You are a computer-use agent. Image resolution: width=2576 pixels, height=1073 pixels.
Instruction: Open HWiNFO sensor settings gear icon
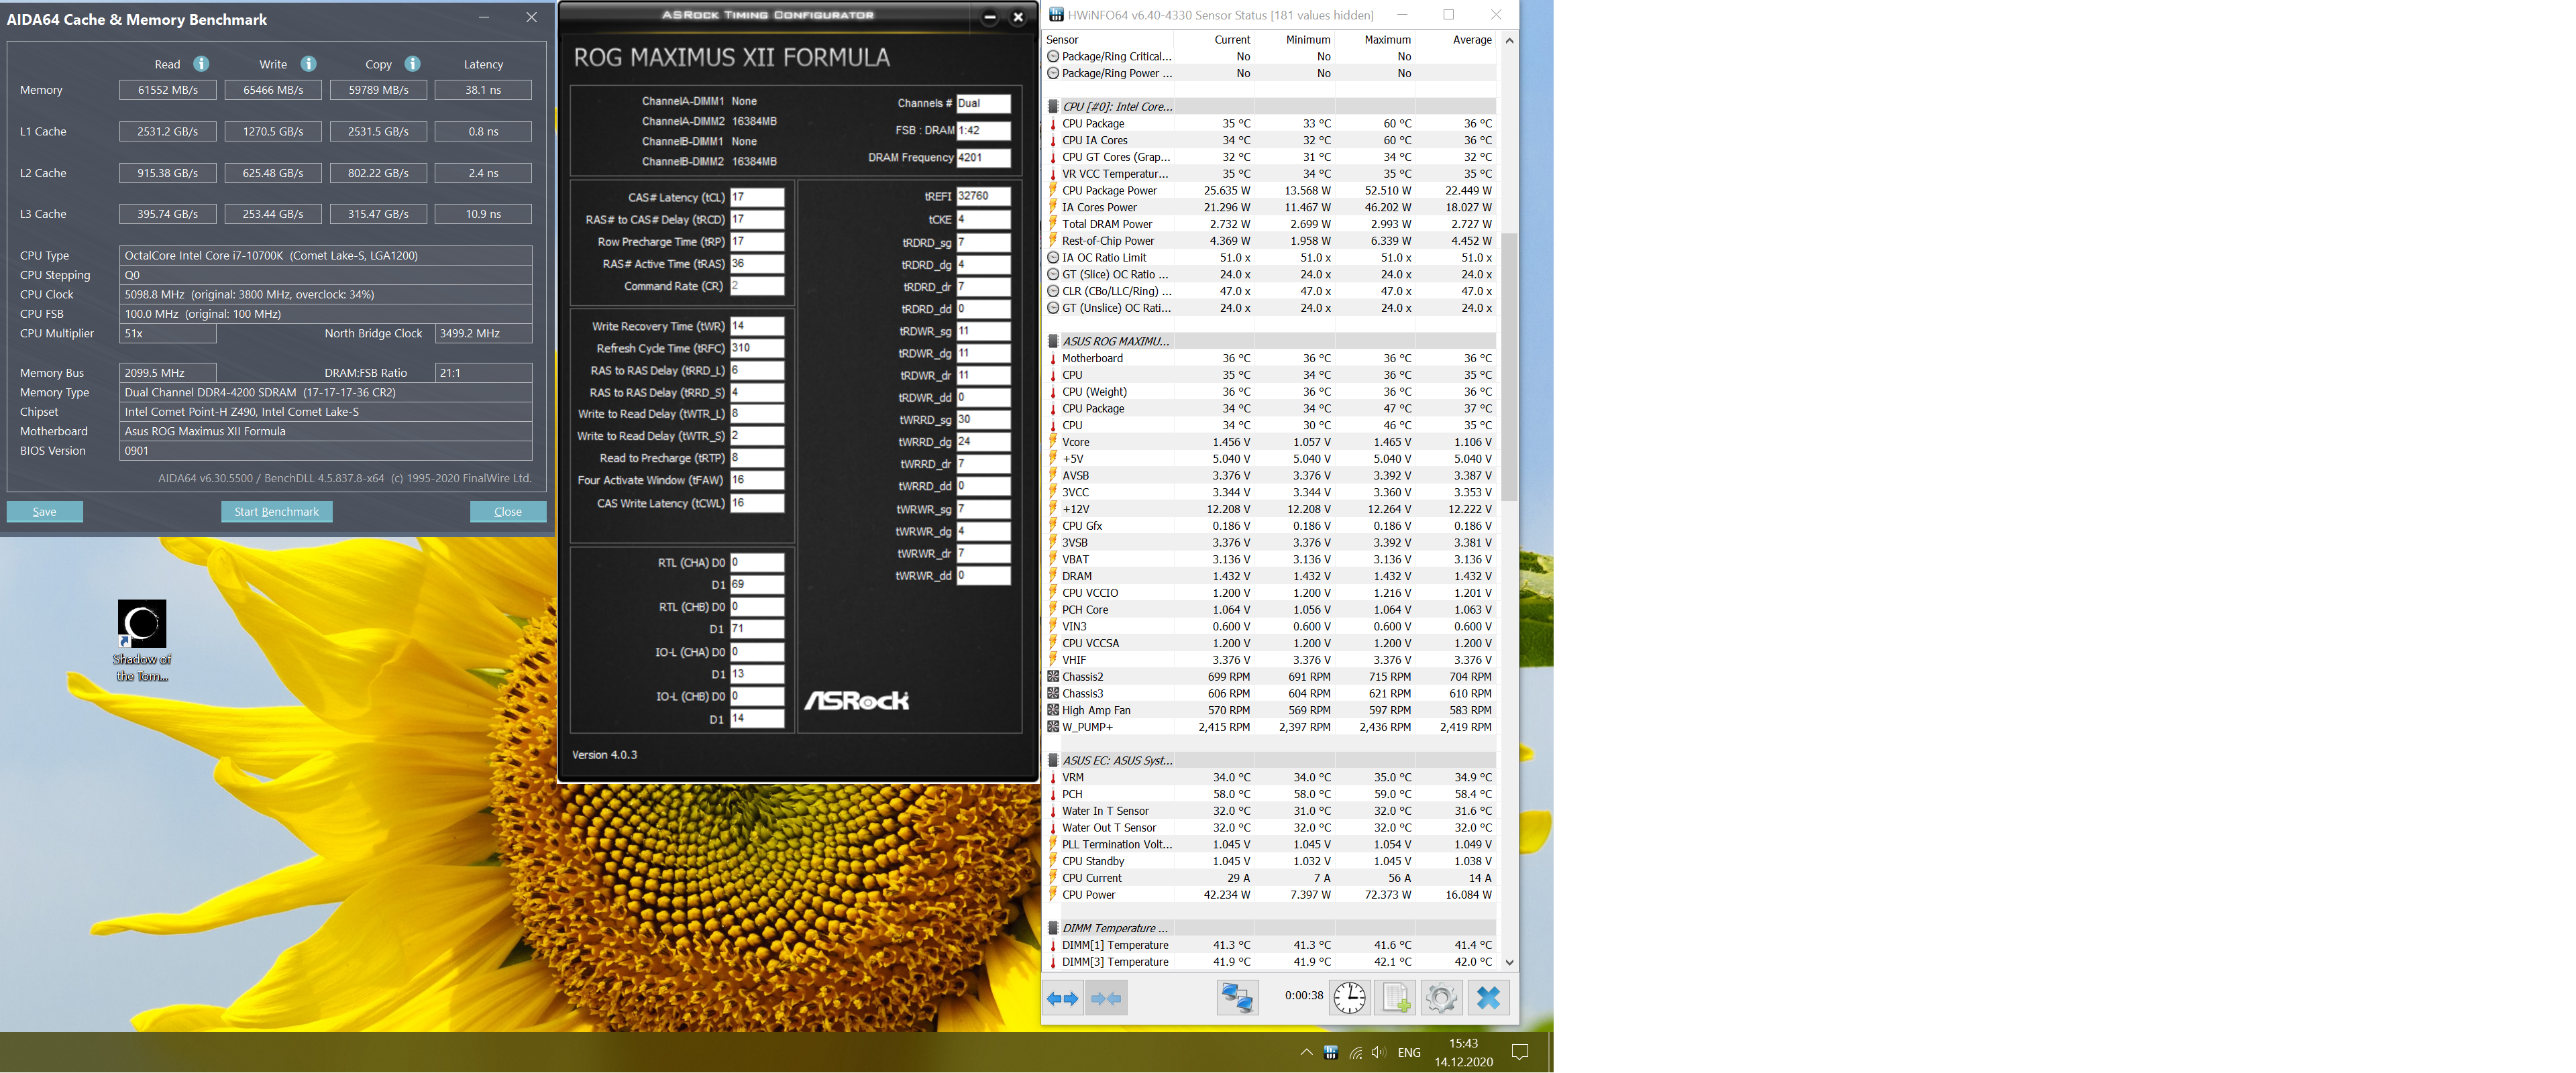pos(1441,998)
